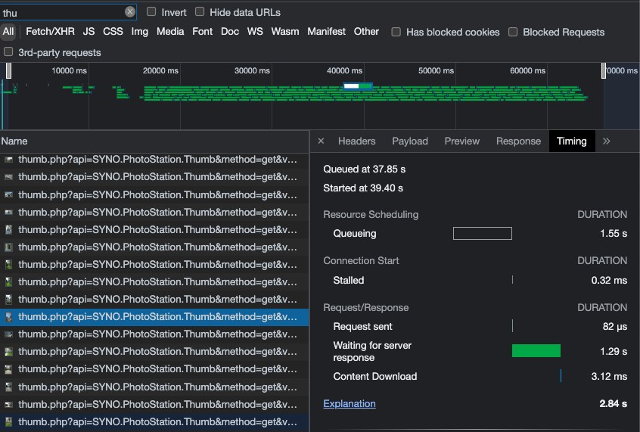Open the Payload tab
The width and height of the screenshot is (640, 432).
click(410, 141)
